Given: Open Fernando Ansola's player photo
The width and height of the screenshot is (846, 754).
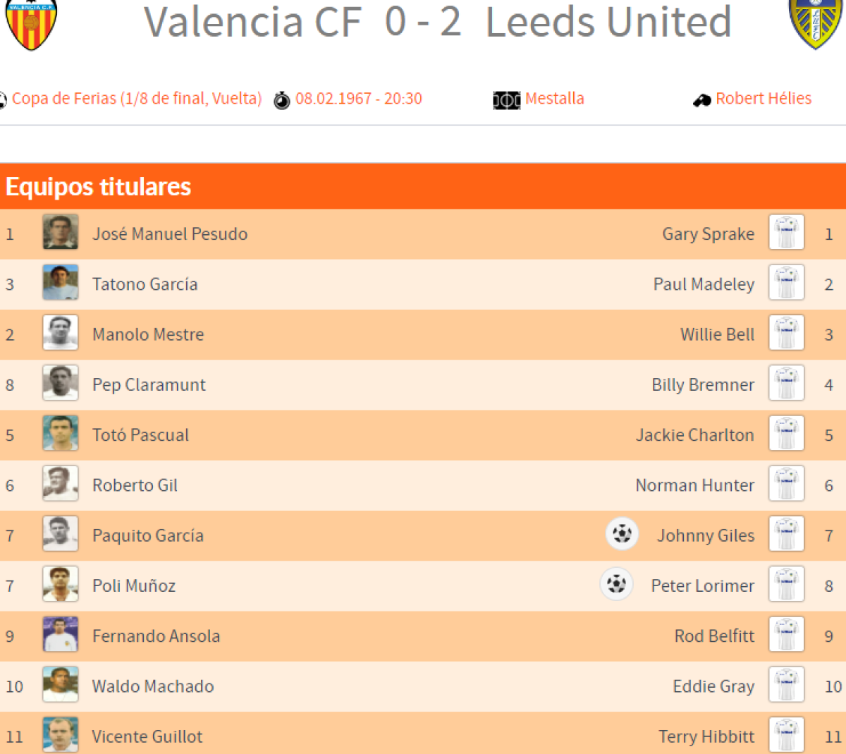Looking at the screenshot, I should (60, 635).
